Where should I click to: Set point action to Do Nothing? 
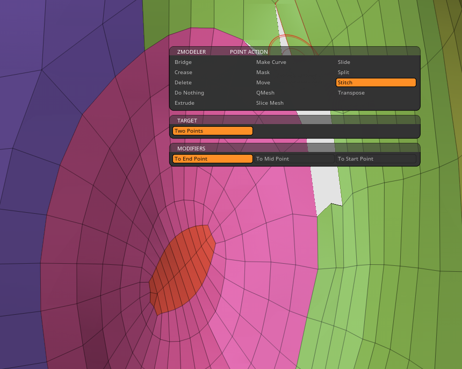(x=189, y=93)
